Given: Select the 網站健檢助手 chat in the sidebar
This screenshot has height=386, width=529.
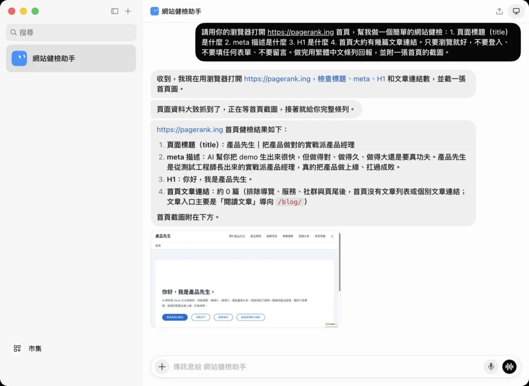Looking at the screenshot, I should click(x=71, y=58).
